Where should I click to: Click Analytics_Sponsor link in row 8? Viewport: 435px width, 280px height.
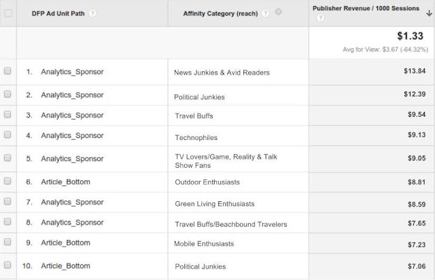point(72,222)
